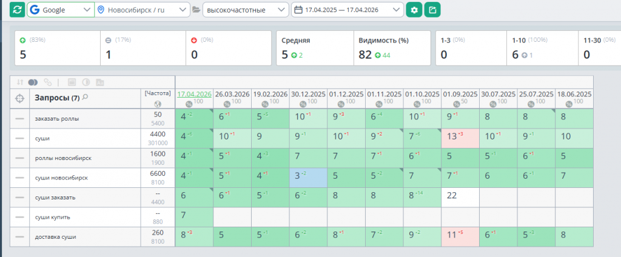Click blue cell 3 for суши новосибирск

click(x=308, y=178)
